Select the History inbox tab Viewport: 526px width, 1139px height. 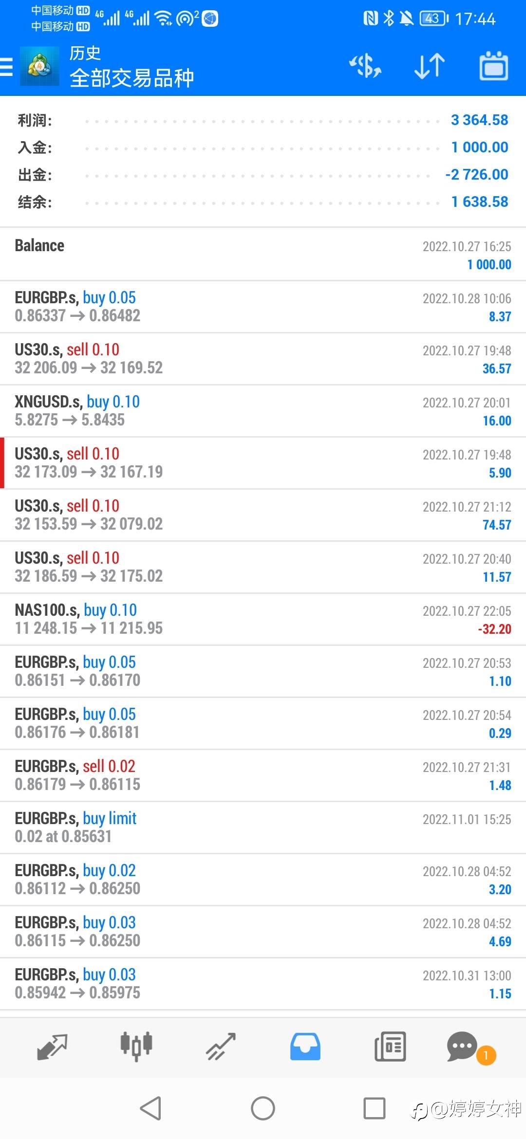pyautogui.click(x=305, y=1047)
